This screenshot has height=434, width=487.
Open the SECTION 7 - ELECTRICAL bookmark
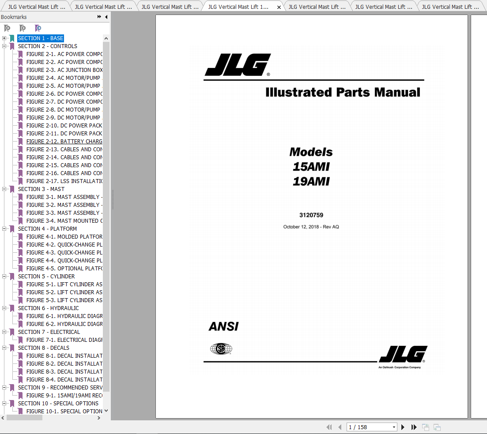coord(49,332)
